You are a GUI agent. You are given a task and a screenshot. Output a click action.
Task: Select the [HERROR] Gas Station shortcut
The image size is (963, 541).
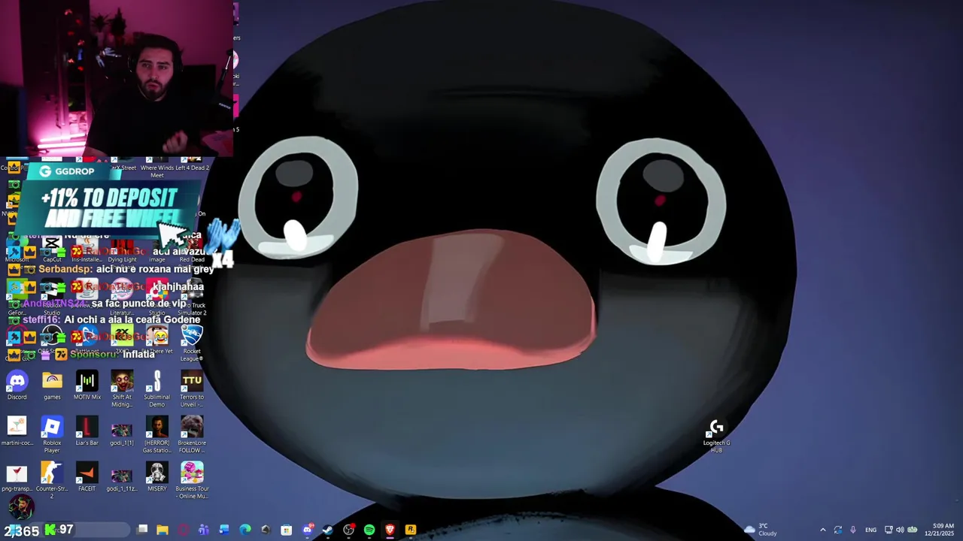point(156,434)
